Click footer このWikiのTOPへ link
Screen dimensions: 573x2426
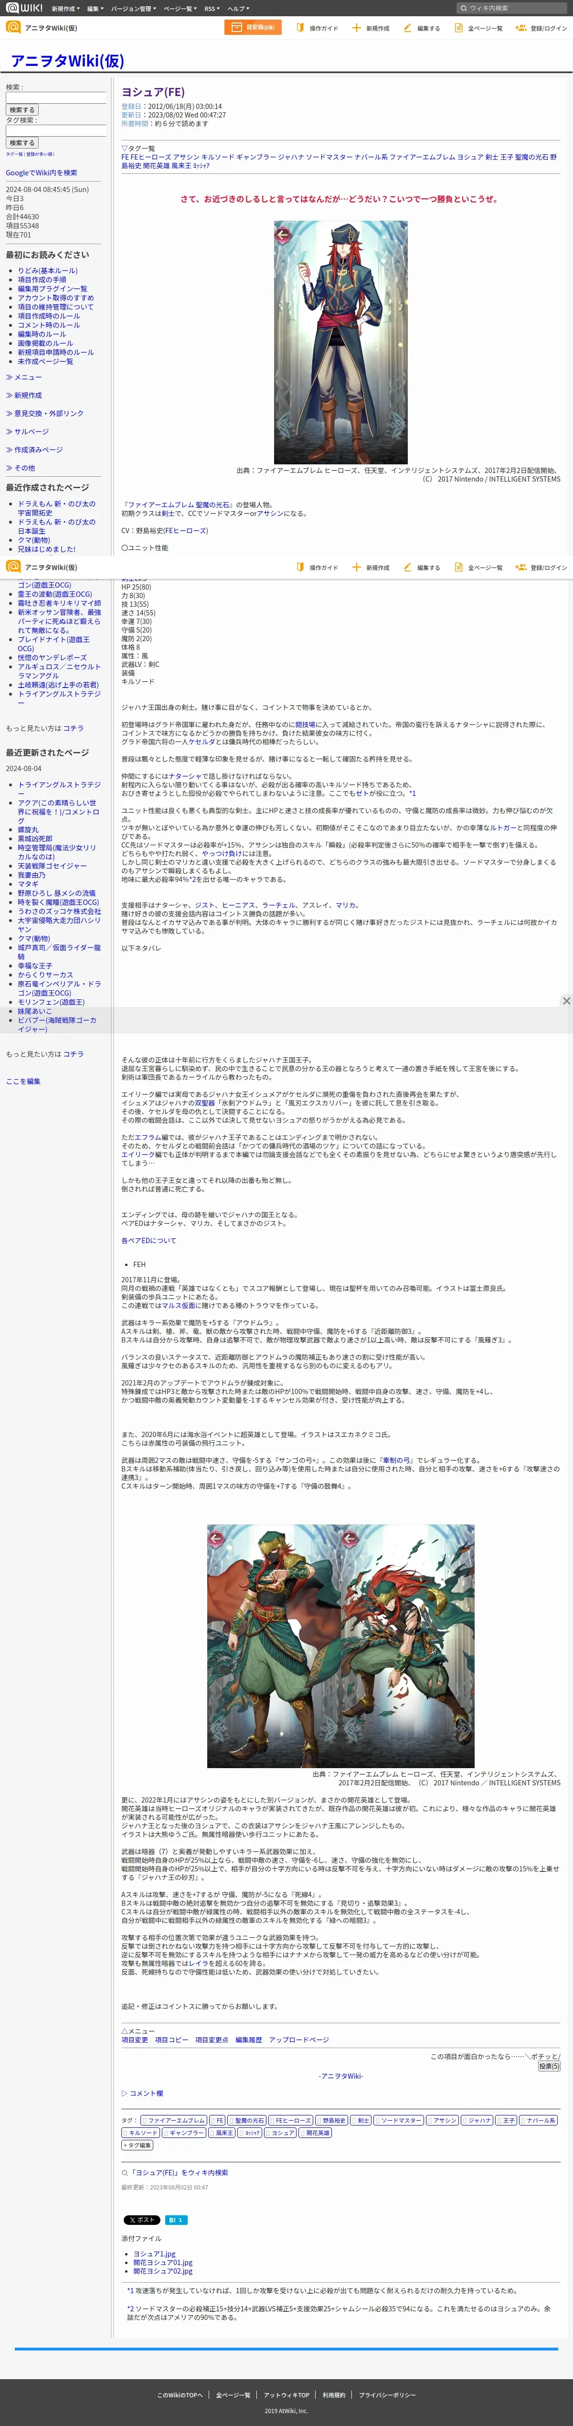tap(180, 2395)
